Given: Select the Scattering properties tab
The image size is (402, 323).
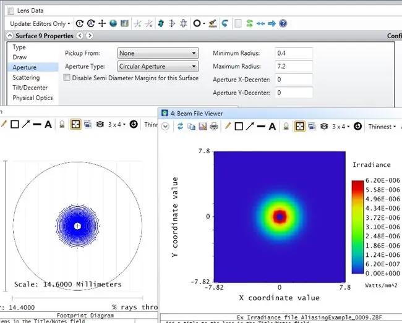Looking at the screenshot, I should point(26,78).
